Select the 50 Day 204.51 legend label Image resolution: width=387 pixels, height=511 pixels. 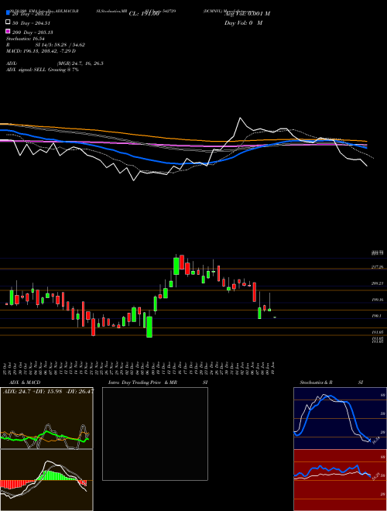pyautogui.click(x=31, y=23)
